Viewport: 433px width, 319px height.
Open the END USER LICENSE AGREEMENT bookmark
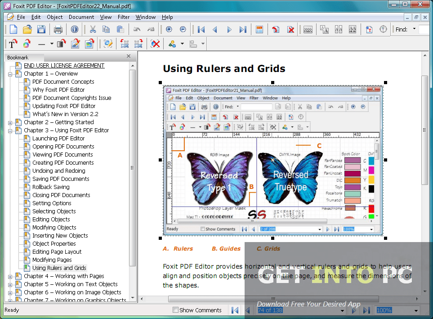pyautogui.click(x=64, y=66)
